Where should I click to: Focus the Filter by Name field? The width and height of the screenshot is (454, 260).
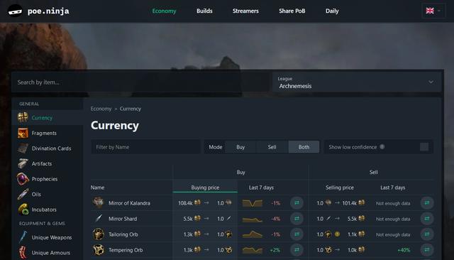pyautogui.click(x=145, y=147)
